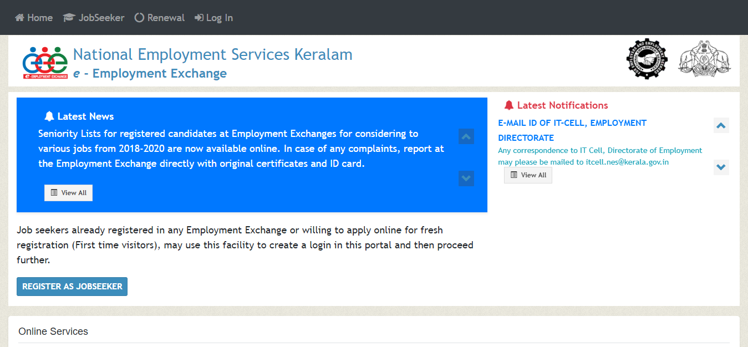748x347 pixels.
Task: Click View All under Latest News
Action: click(69, 193)
